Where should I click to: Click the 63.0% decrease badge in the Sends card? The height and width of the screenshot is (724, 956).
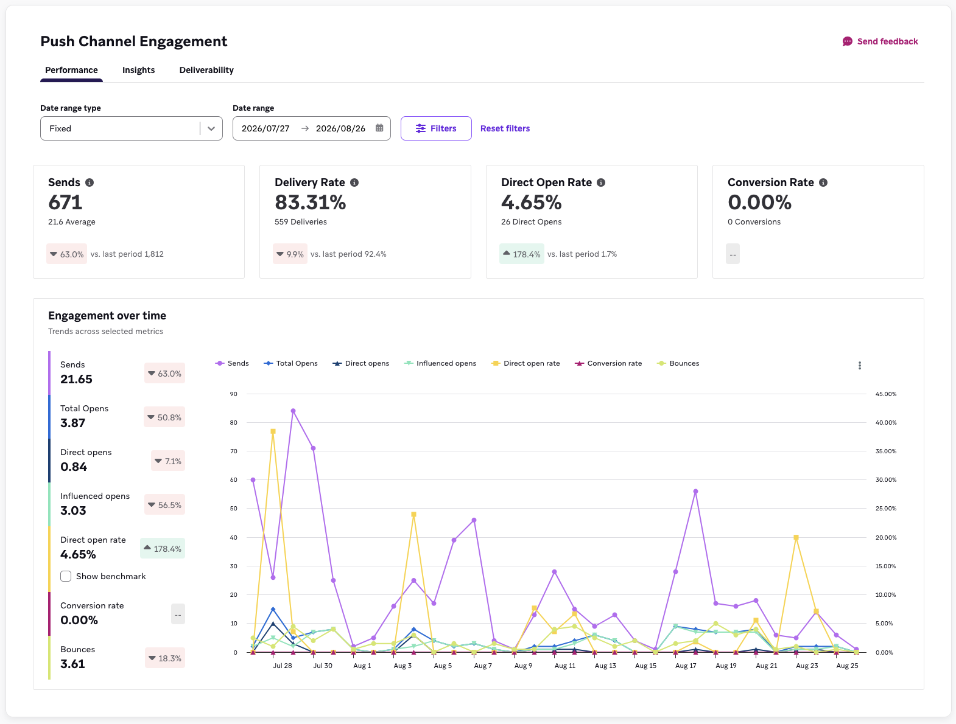(x=66, y=254)
